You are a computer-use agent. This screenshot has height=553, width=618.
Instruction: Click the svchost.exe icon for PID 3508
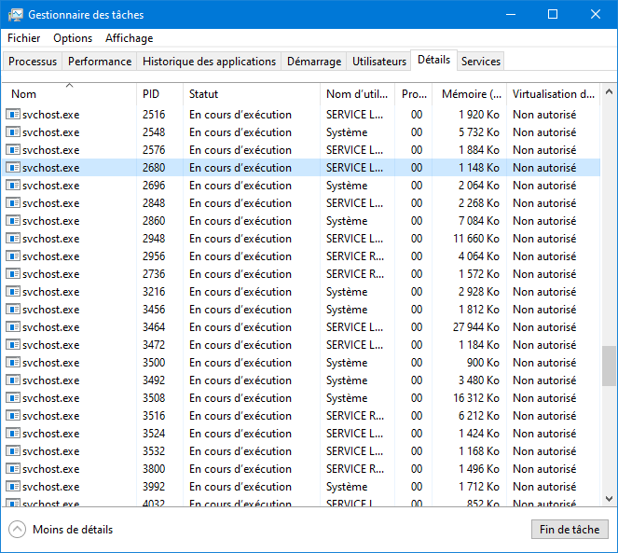[13, 398]
